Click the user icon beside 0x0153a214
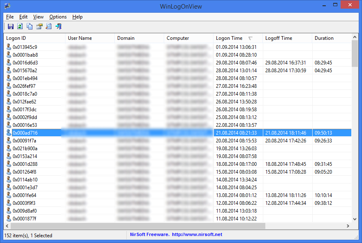Screen dimensions: 362x243 (9, 156)
